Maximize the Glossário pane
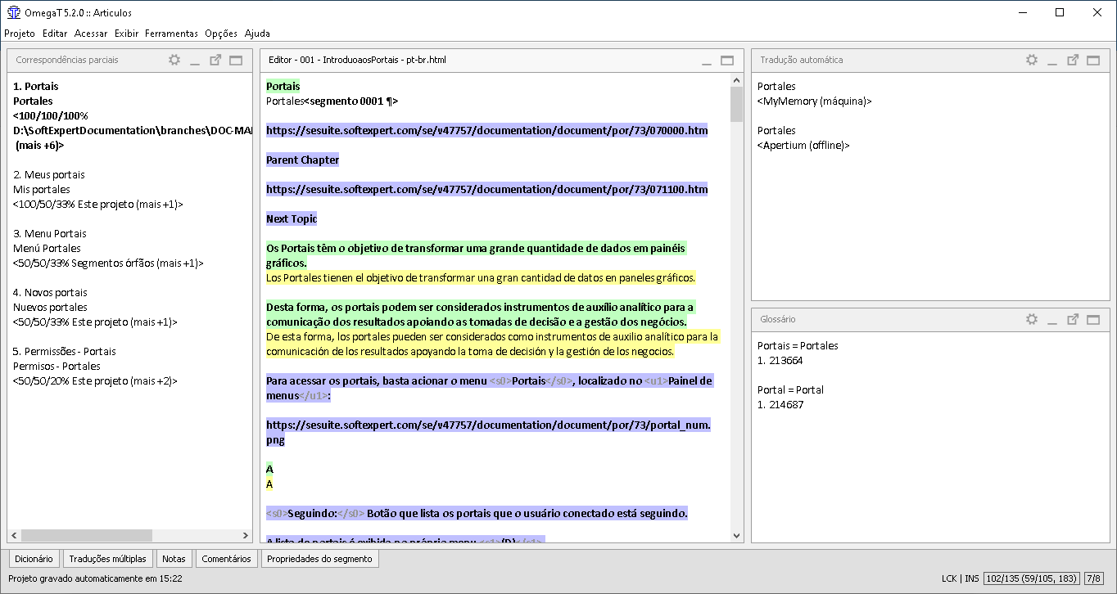This screenshot has width=1117, height=594. pyautogui.click(x=1093, y=319)
